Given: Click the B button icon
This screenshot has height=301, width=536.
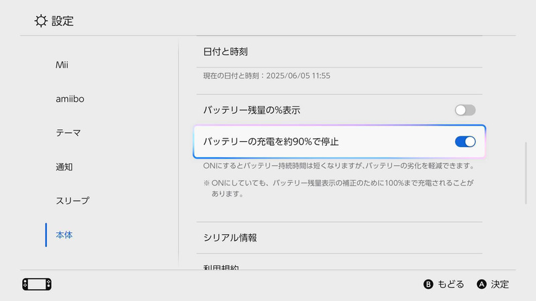Looking at the screenshot, I should point(429,284).
